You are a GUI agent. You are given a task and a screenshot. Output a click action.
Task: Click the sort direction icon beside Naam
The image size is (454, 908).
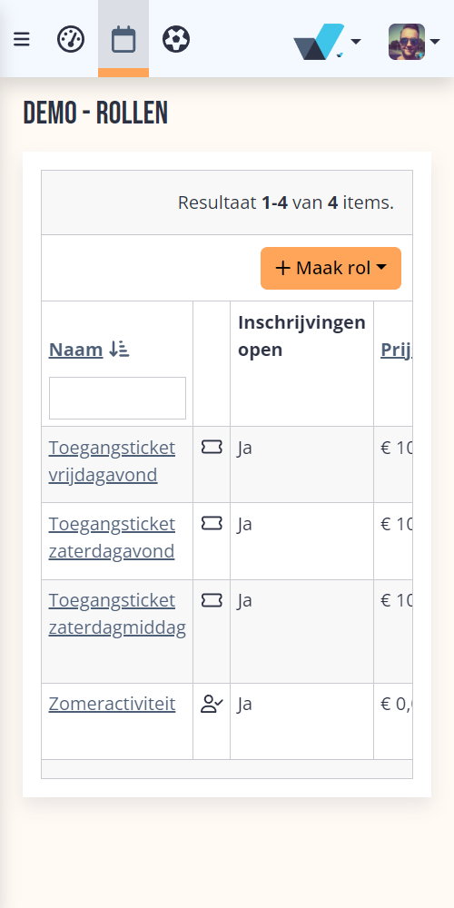point(119,350)
